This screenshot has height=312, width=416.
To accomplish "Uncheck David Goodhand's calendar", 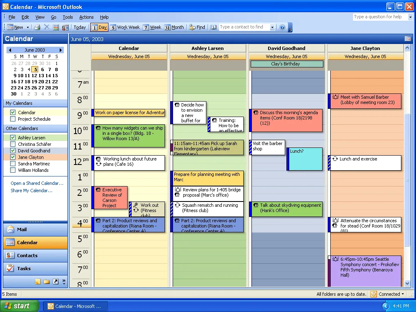I will tap(13, 150).
